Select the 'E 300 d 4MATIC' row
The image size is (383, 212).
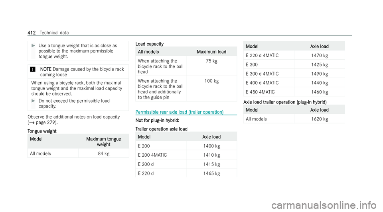294,74
